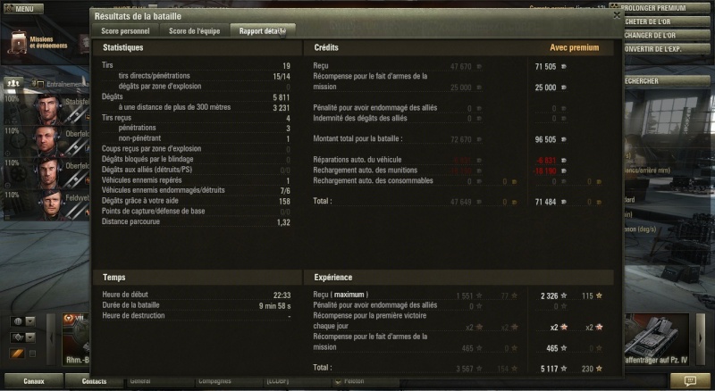Click CONVERTIR DE L'EXP. button

(x=668, y=49)
